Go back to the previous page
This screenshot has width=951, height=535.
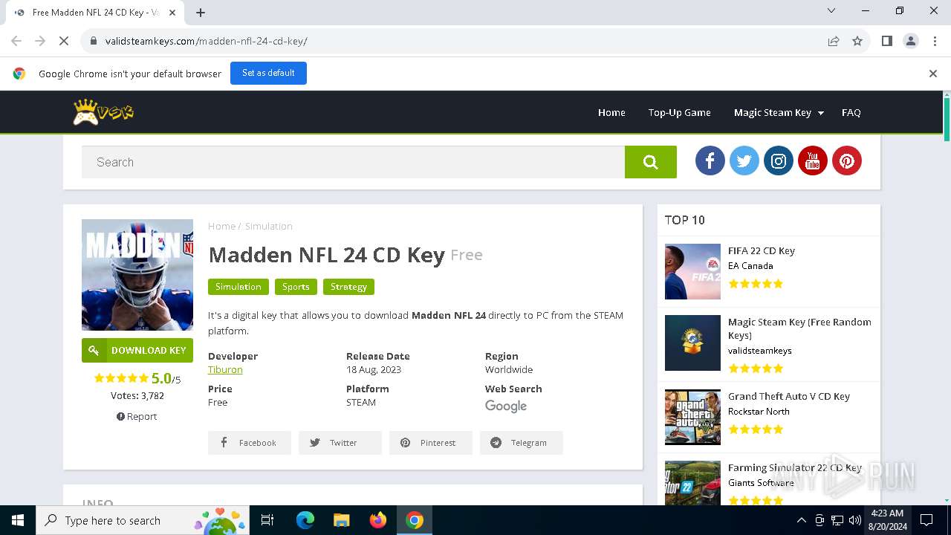coord(16,41)
